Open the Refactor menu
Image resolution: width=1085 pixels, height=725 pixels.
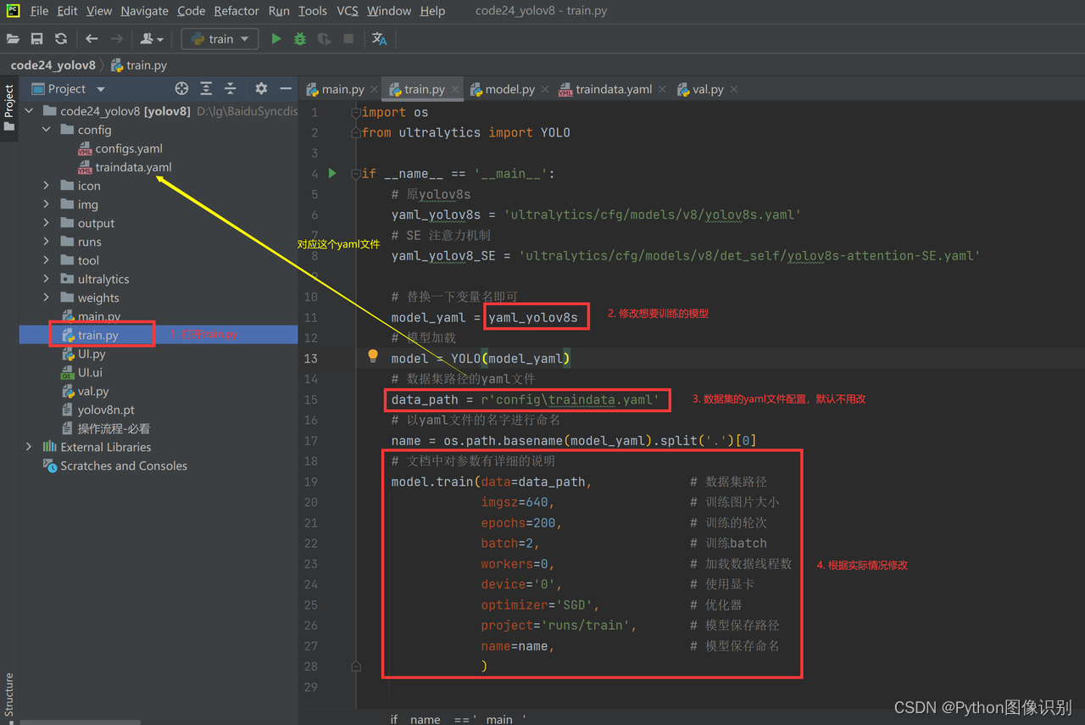pos(236,11)
